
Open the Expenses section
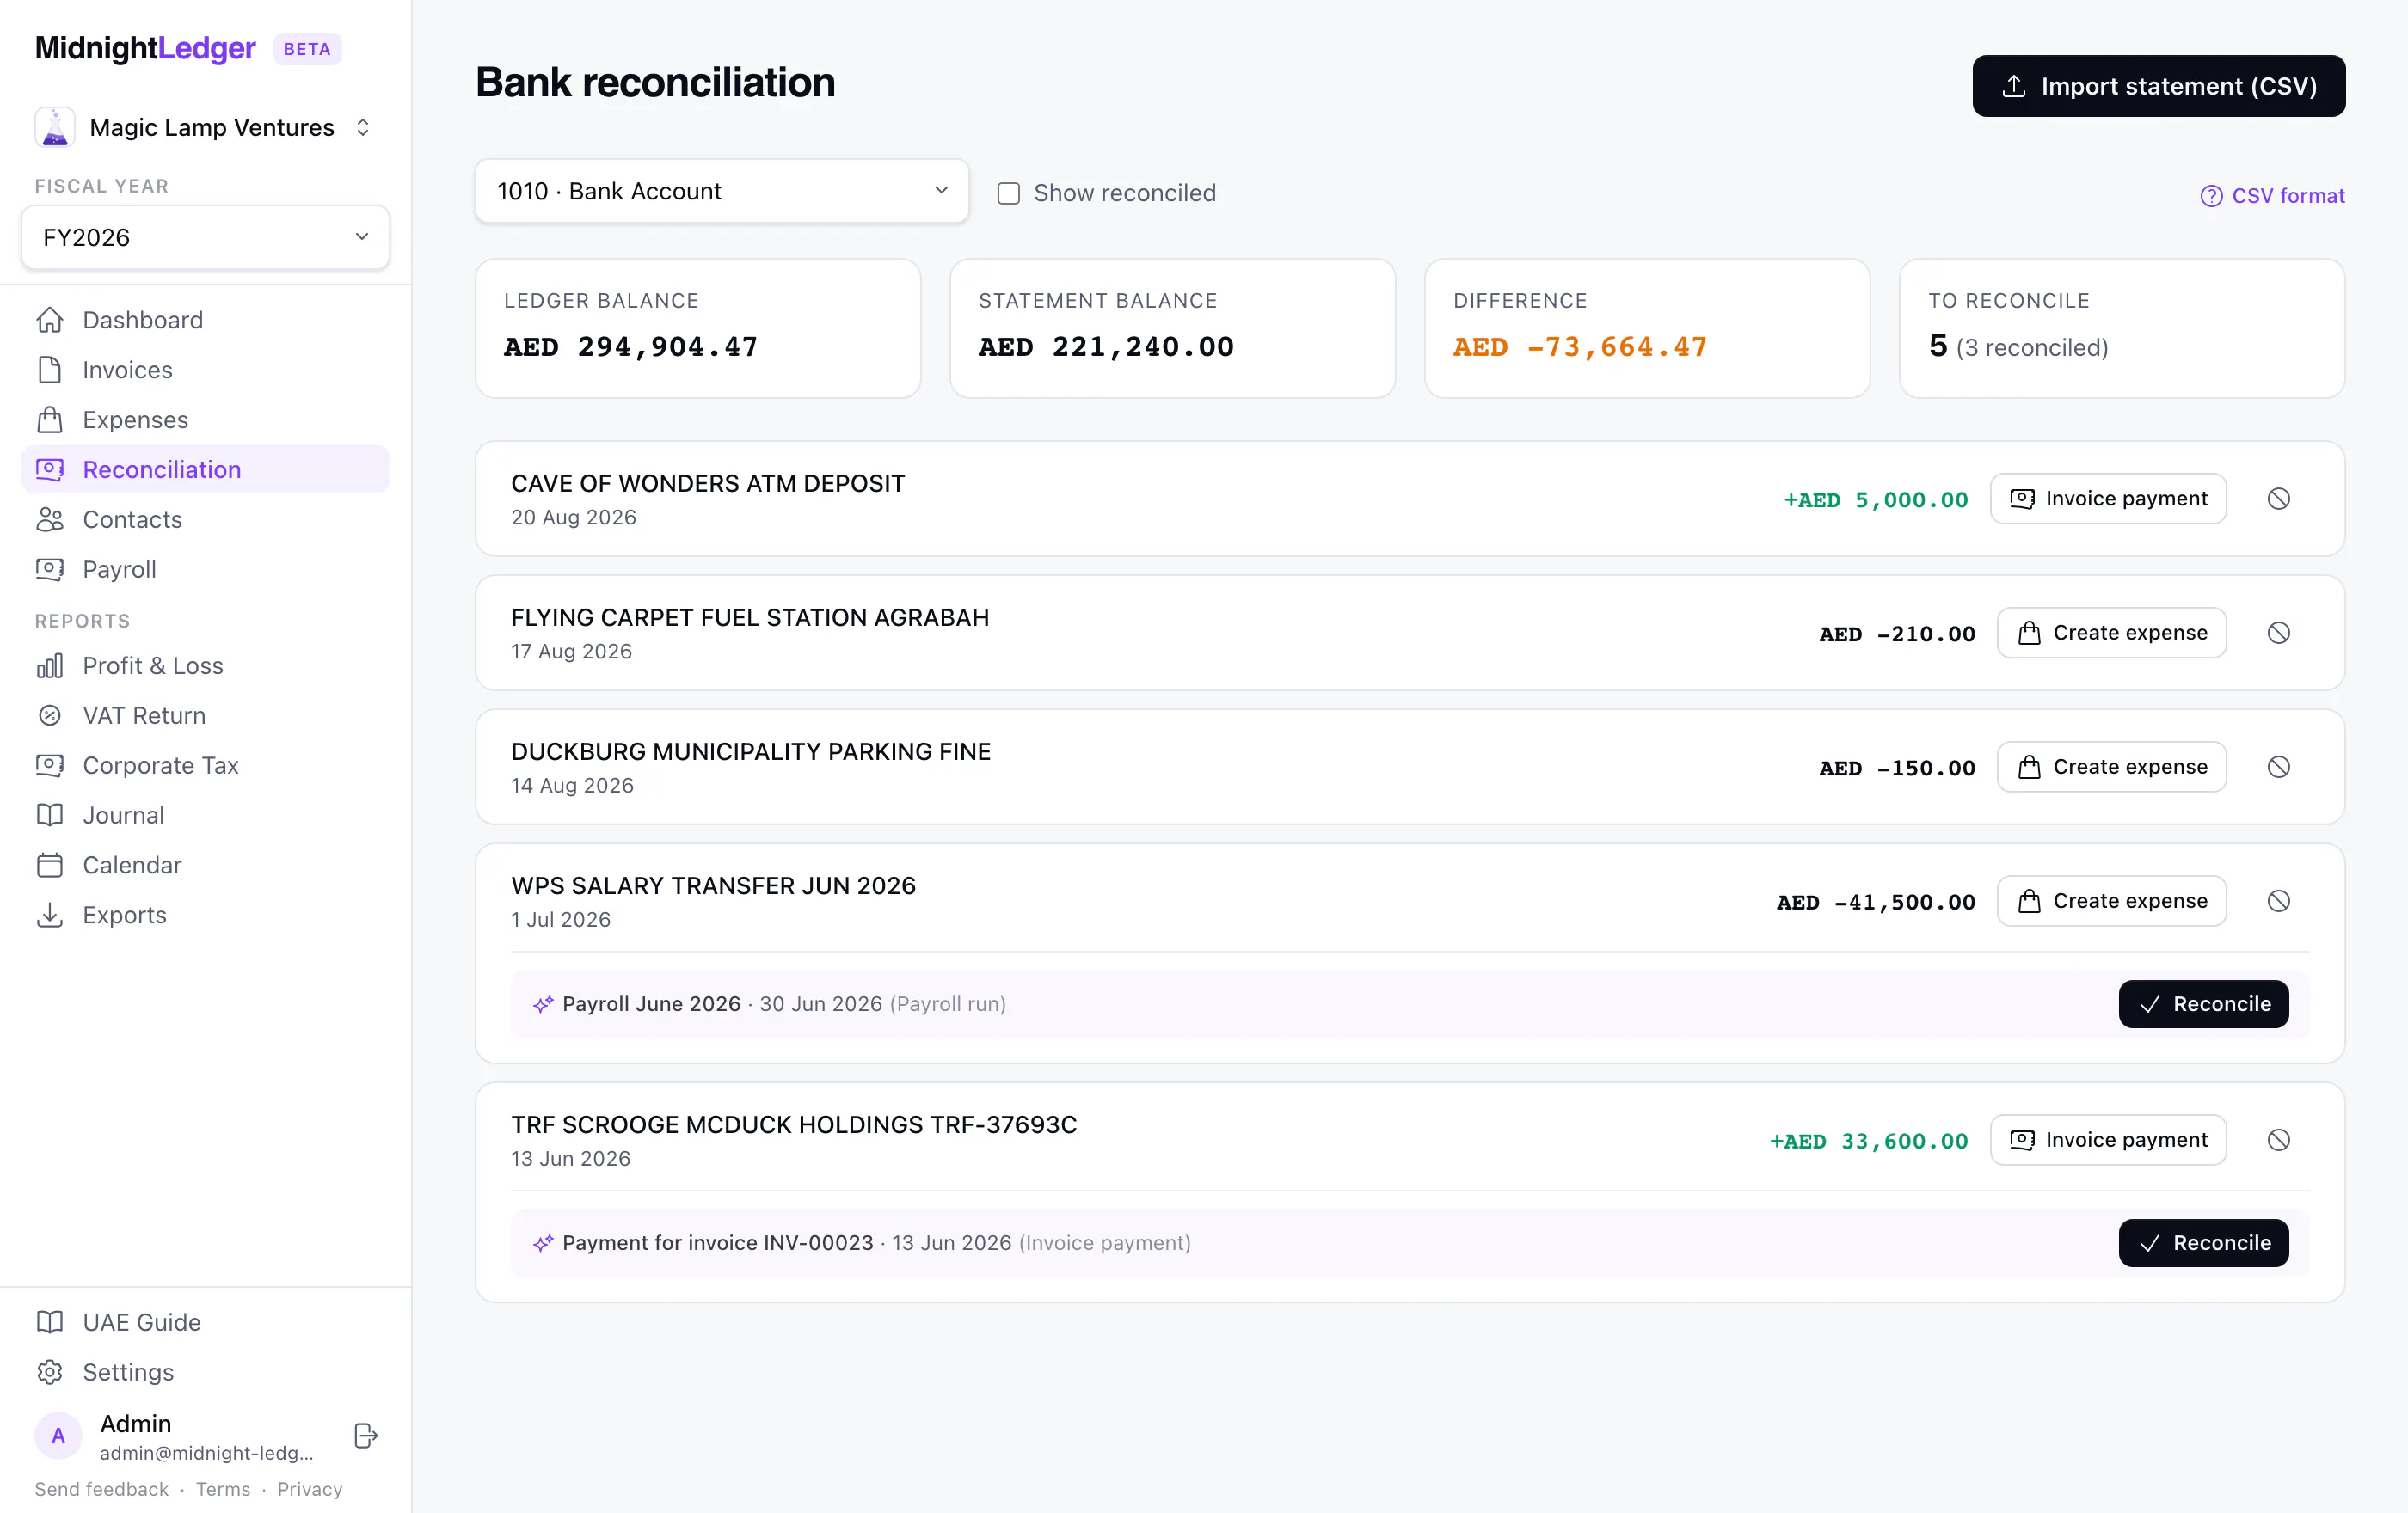pyautogui.click(x=205, y=420)
